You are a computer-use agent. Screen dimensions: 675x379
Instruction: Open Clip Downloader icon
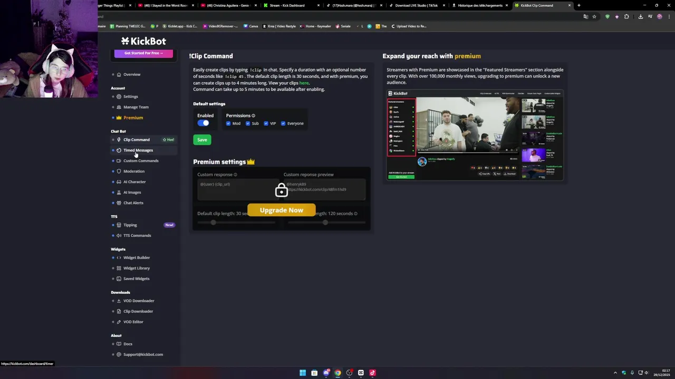click(x=119, y=311)
